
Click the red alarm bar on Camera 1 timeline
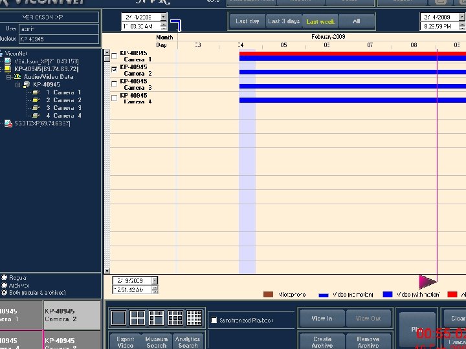point(353,54)
